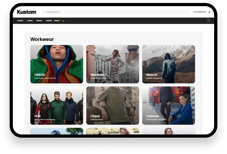This screenshot has height=154, width=227.
Task: Click the search magnifier icon
Action: pyautogui.click(x=44, y=12)
